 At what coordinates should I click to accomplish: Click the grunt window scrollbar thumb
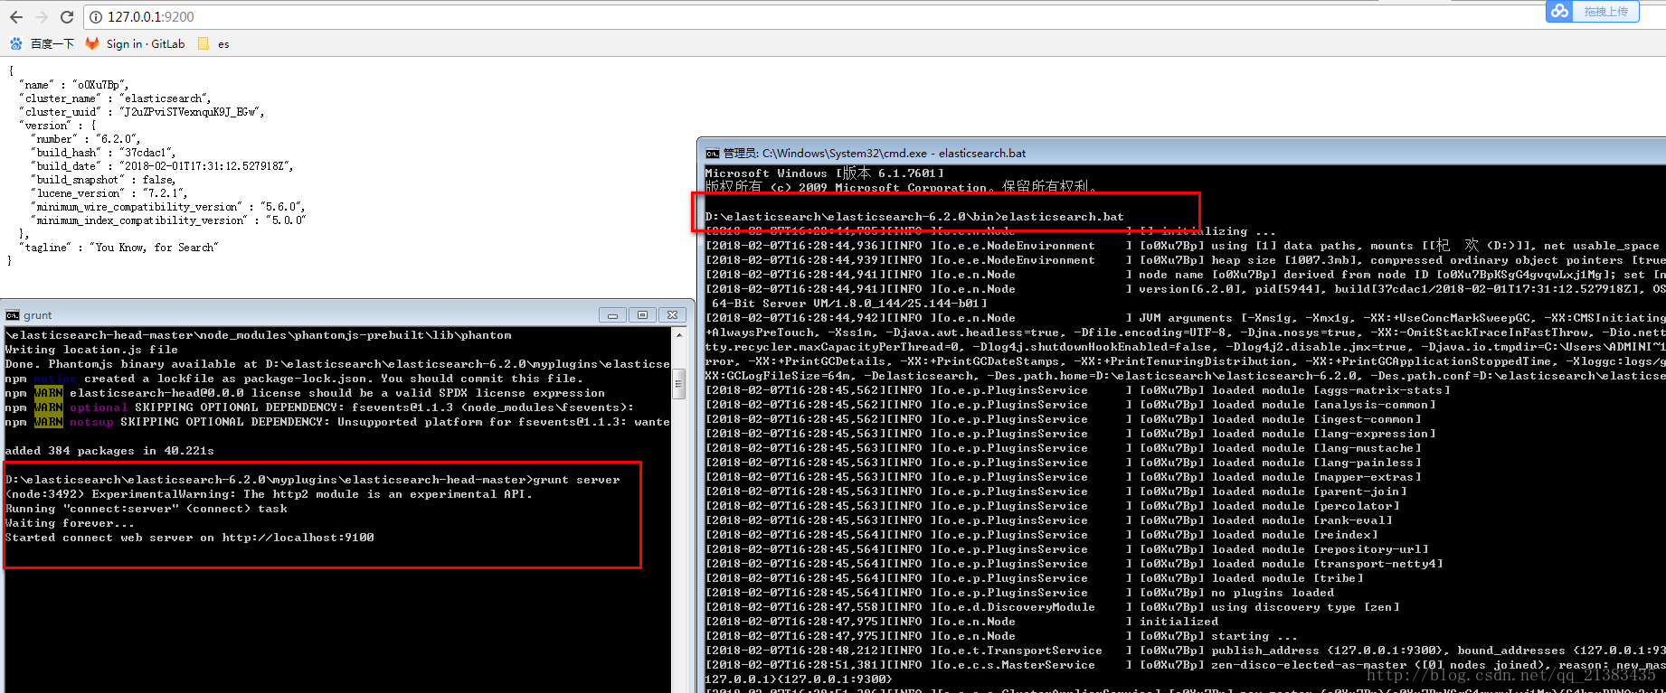coord(679,383)
